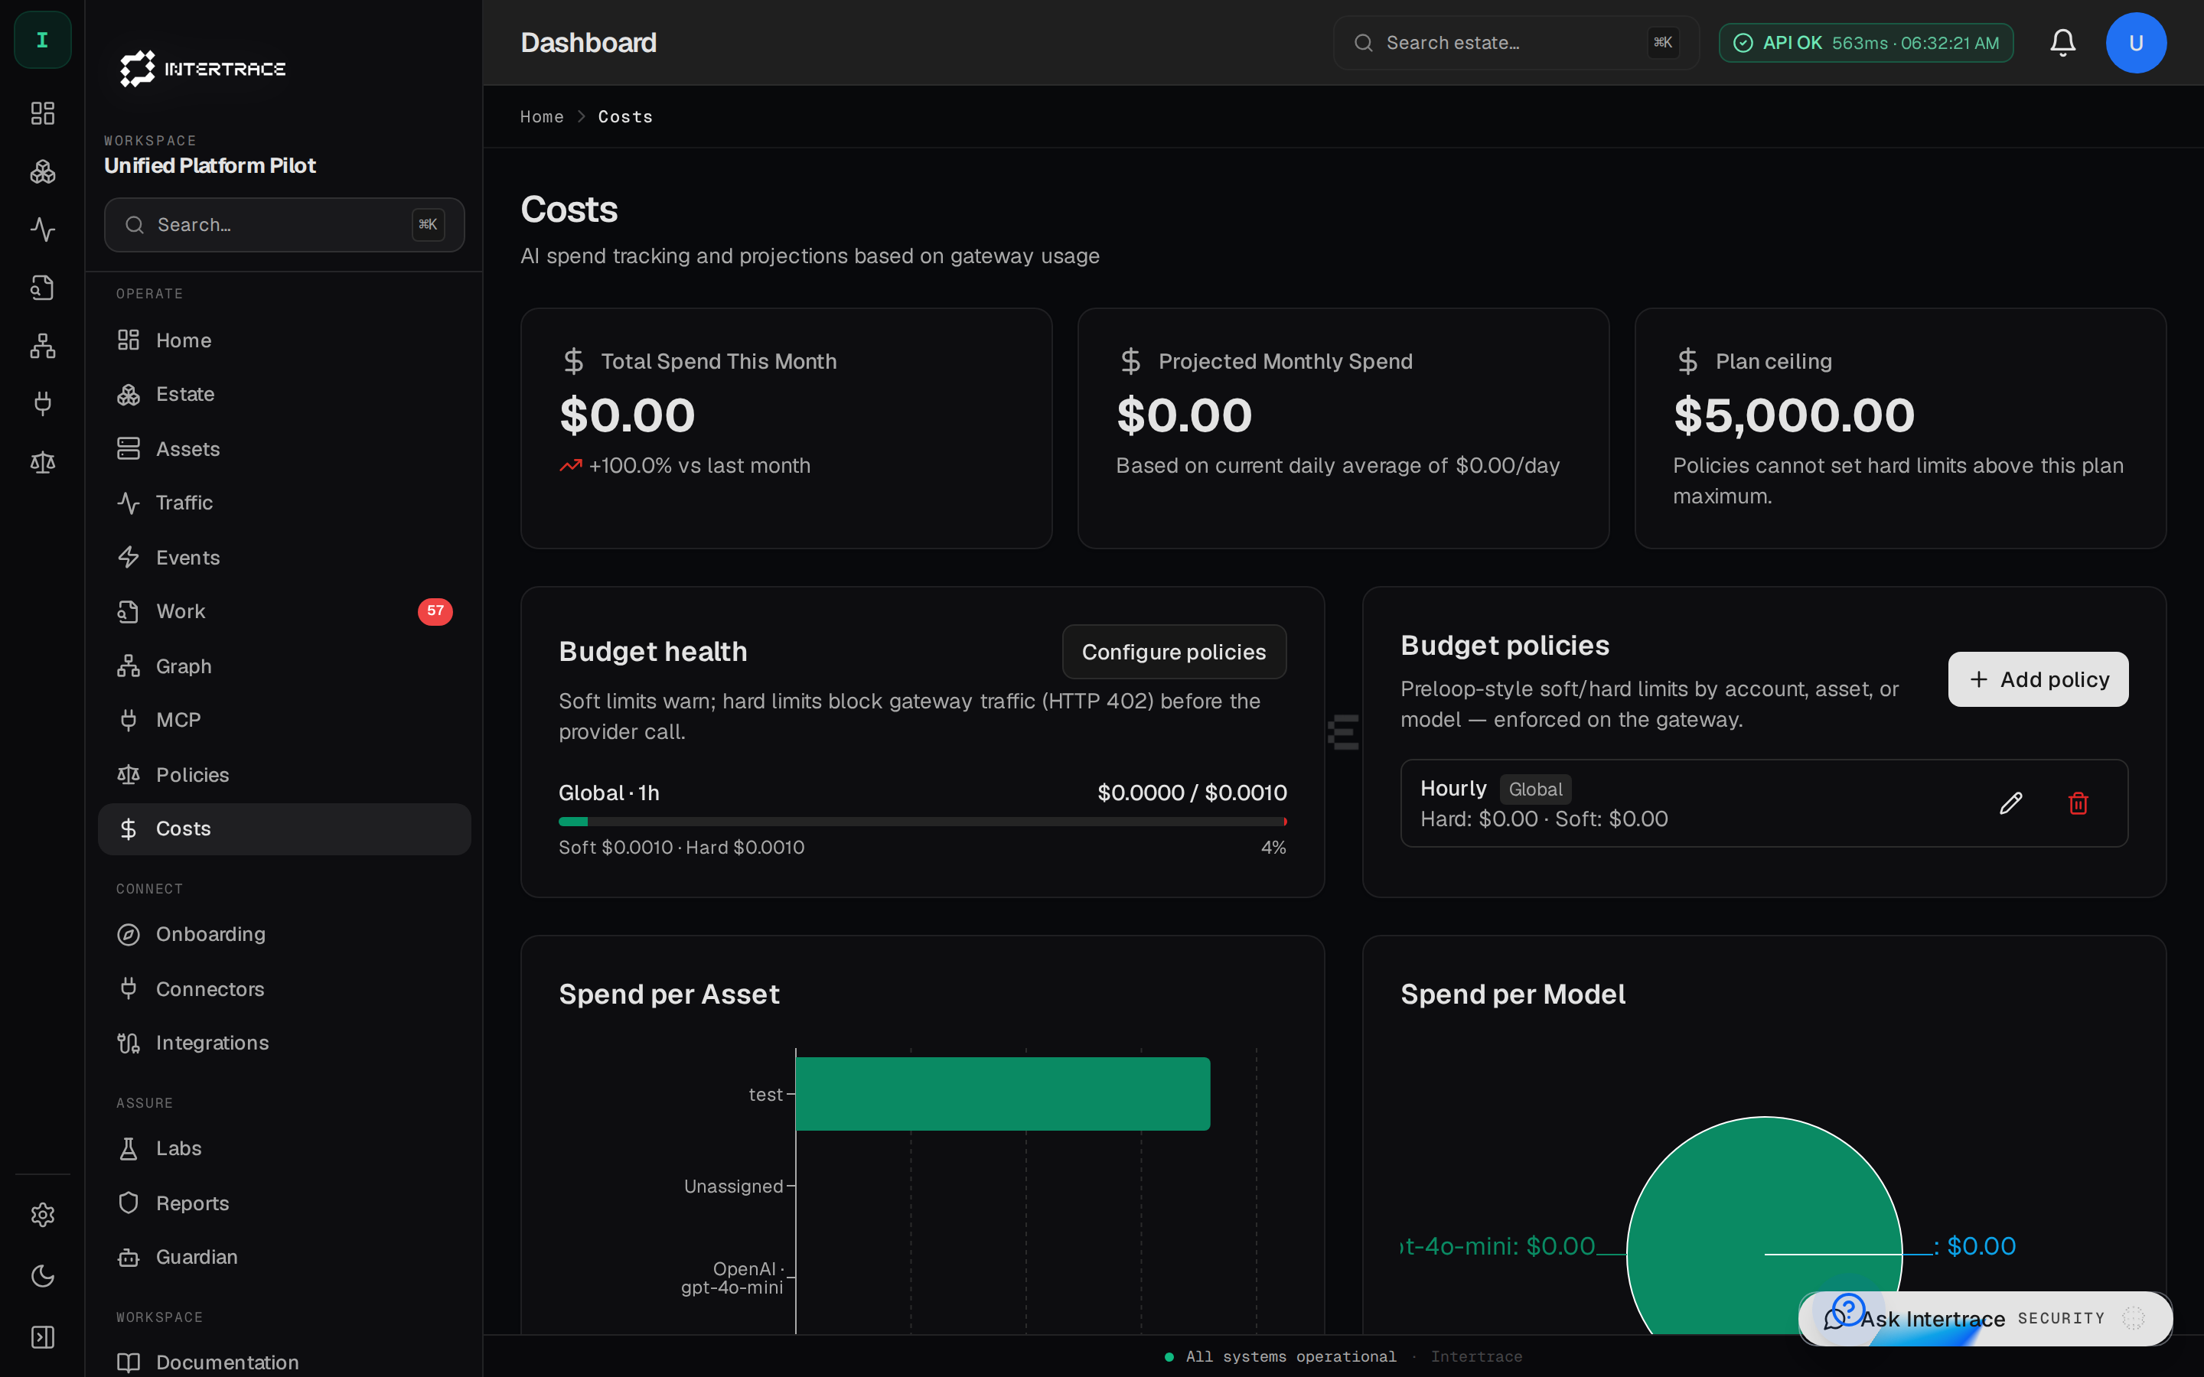This screenshot has width=2204, height=1377.
Task: Click the Global 1h budget progress bar
Action: (x=923, y=822)
